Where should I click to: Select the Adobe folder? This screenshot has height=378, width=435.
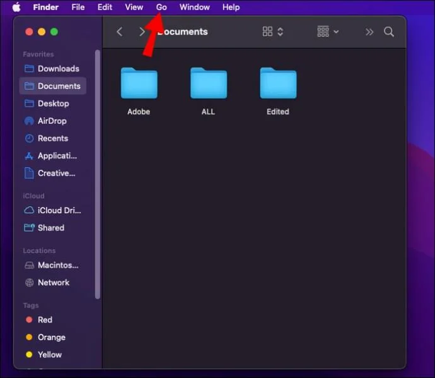point(139,83)
